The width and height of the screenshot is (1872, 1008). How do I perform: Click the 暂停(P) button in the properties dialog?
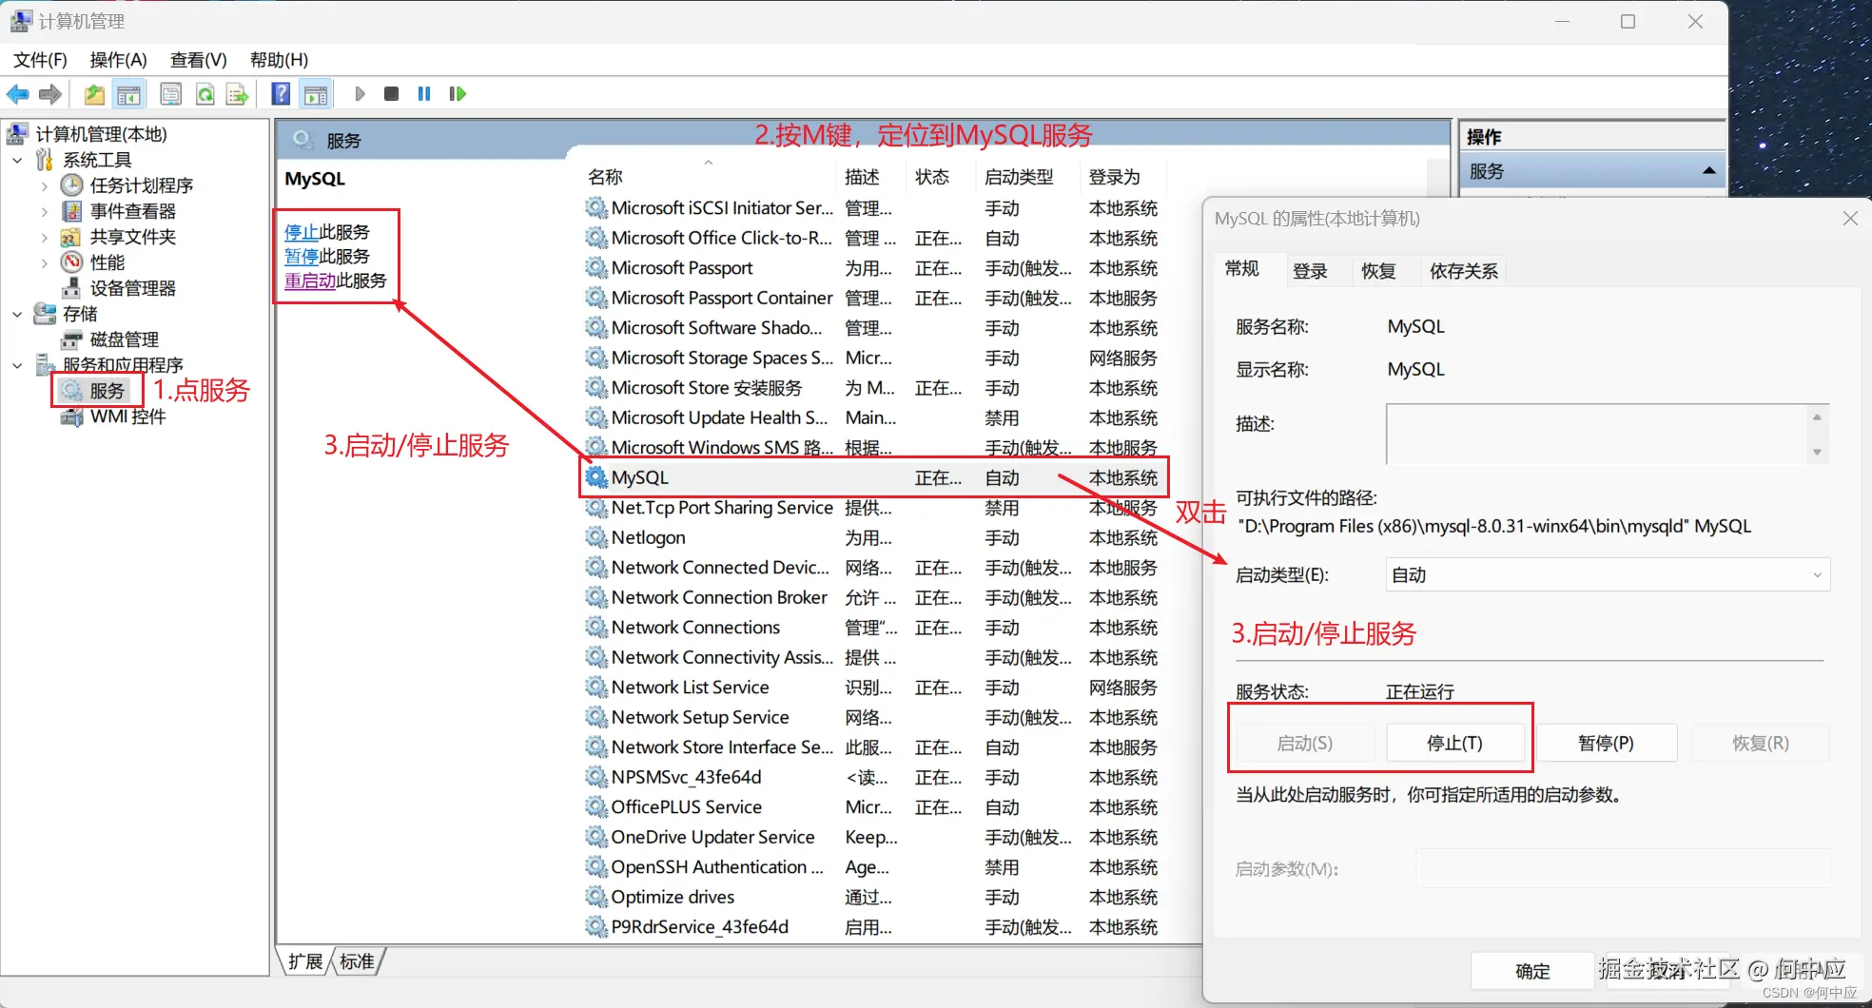(x=1607, y=743)
